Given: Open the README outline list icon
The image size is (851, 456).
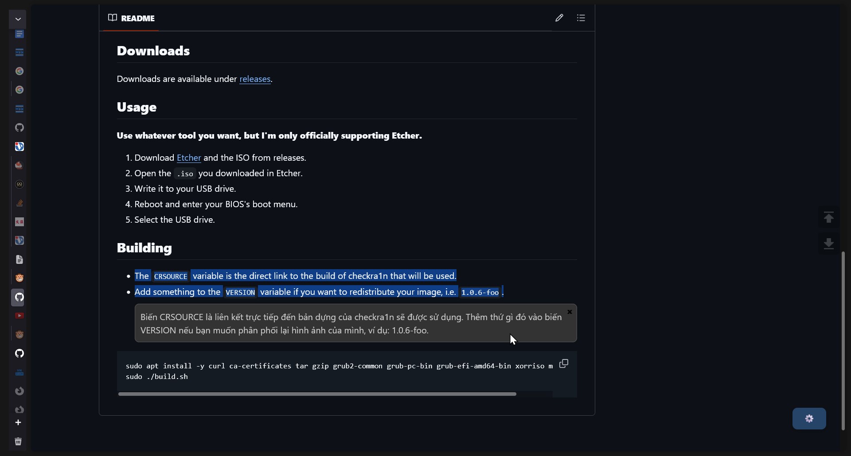Looking at the screenshot, I should coord(581,18).
